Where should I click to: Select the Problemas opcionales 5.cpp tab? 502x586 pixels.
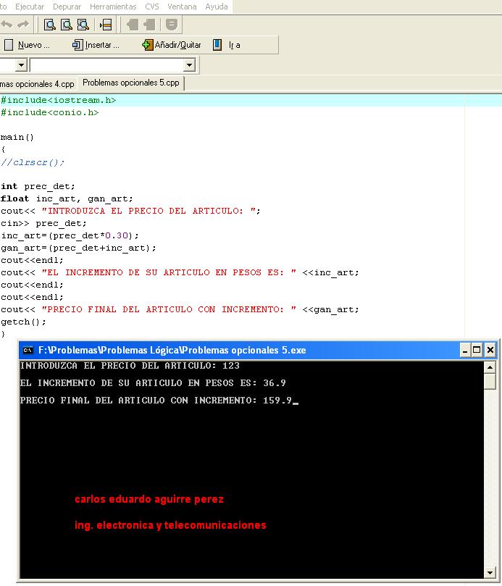tap(131, 83)
